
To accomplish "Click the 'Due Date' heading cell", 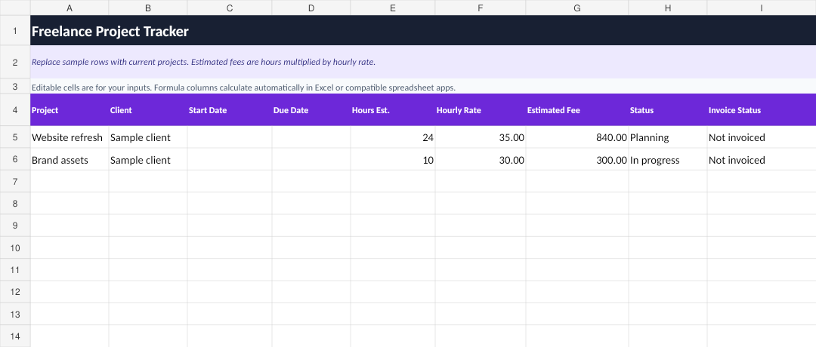I will 311,110.
